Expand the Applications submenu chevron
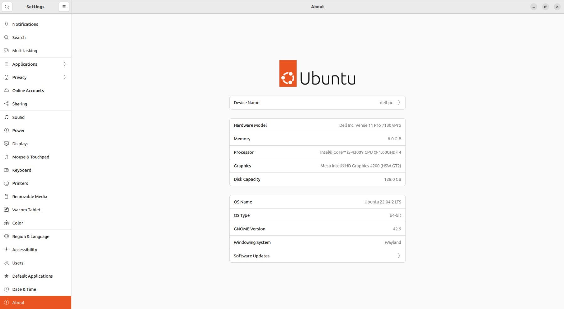 coord(65,64)
